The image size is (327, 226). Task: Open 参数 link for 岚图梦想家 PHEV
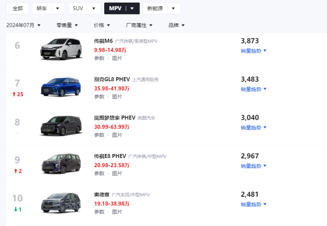99,135
